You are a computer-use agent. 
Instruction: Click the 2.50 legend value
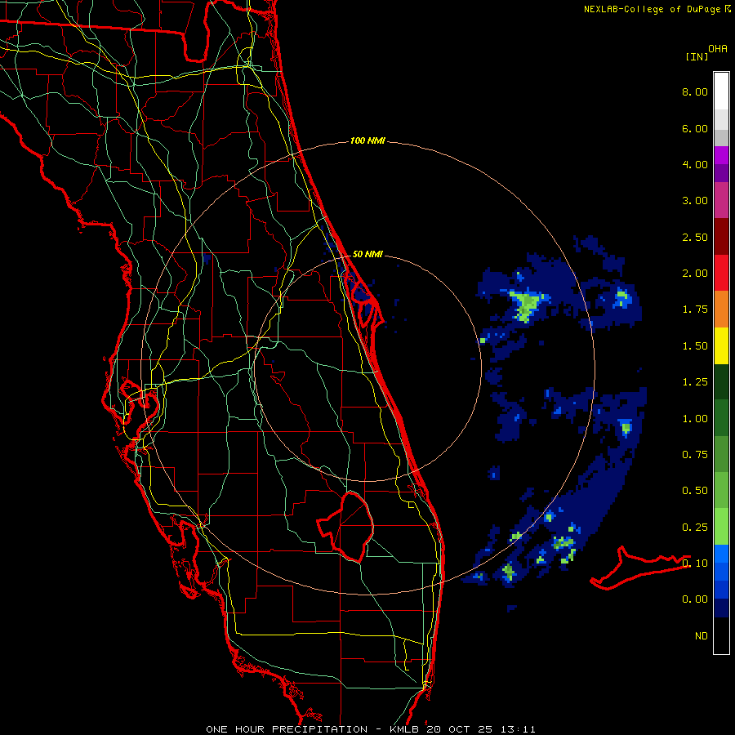click(695, 237)
